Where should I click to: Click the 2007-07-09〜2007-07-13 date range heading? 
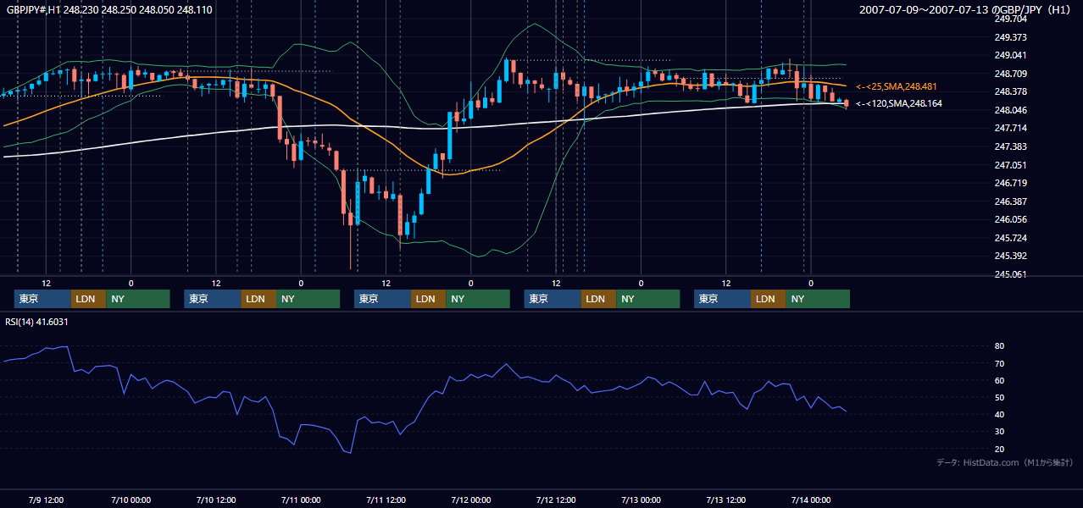(x=967, y=10)
